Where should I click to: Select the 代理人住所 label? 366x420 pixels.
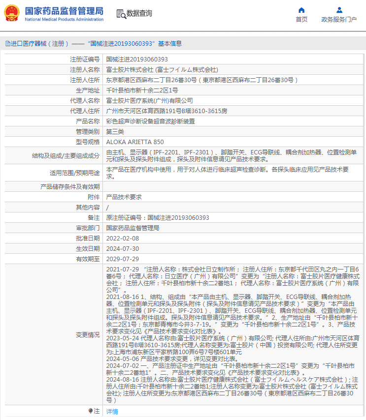pyautogui.click(x=85, y=111)
